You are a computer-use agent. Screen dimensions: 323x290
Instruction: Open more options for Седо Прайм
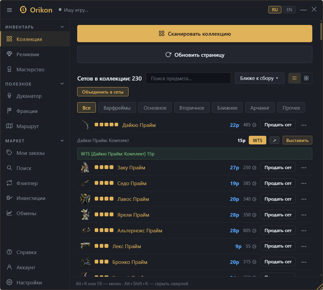pos(304,183)
